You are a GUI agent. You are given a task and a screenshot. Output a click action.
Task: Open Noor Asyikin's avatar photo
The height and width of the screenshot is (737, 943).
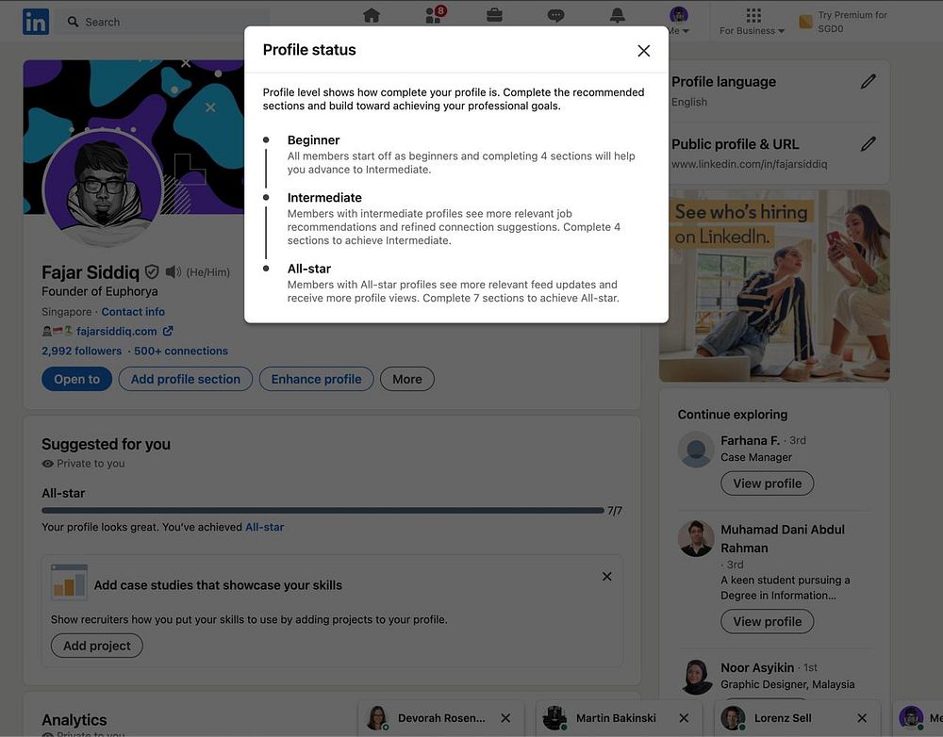[x=697, y=677]
